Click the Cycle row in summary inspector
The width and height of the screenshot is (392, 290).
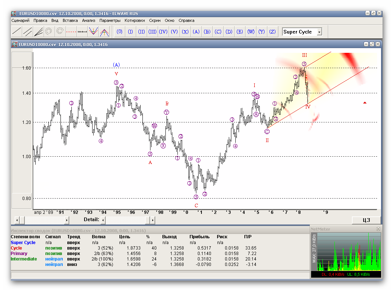[16, 248]
